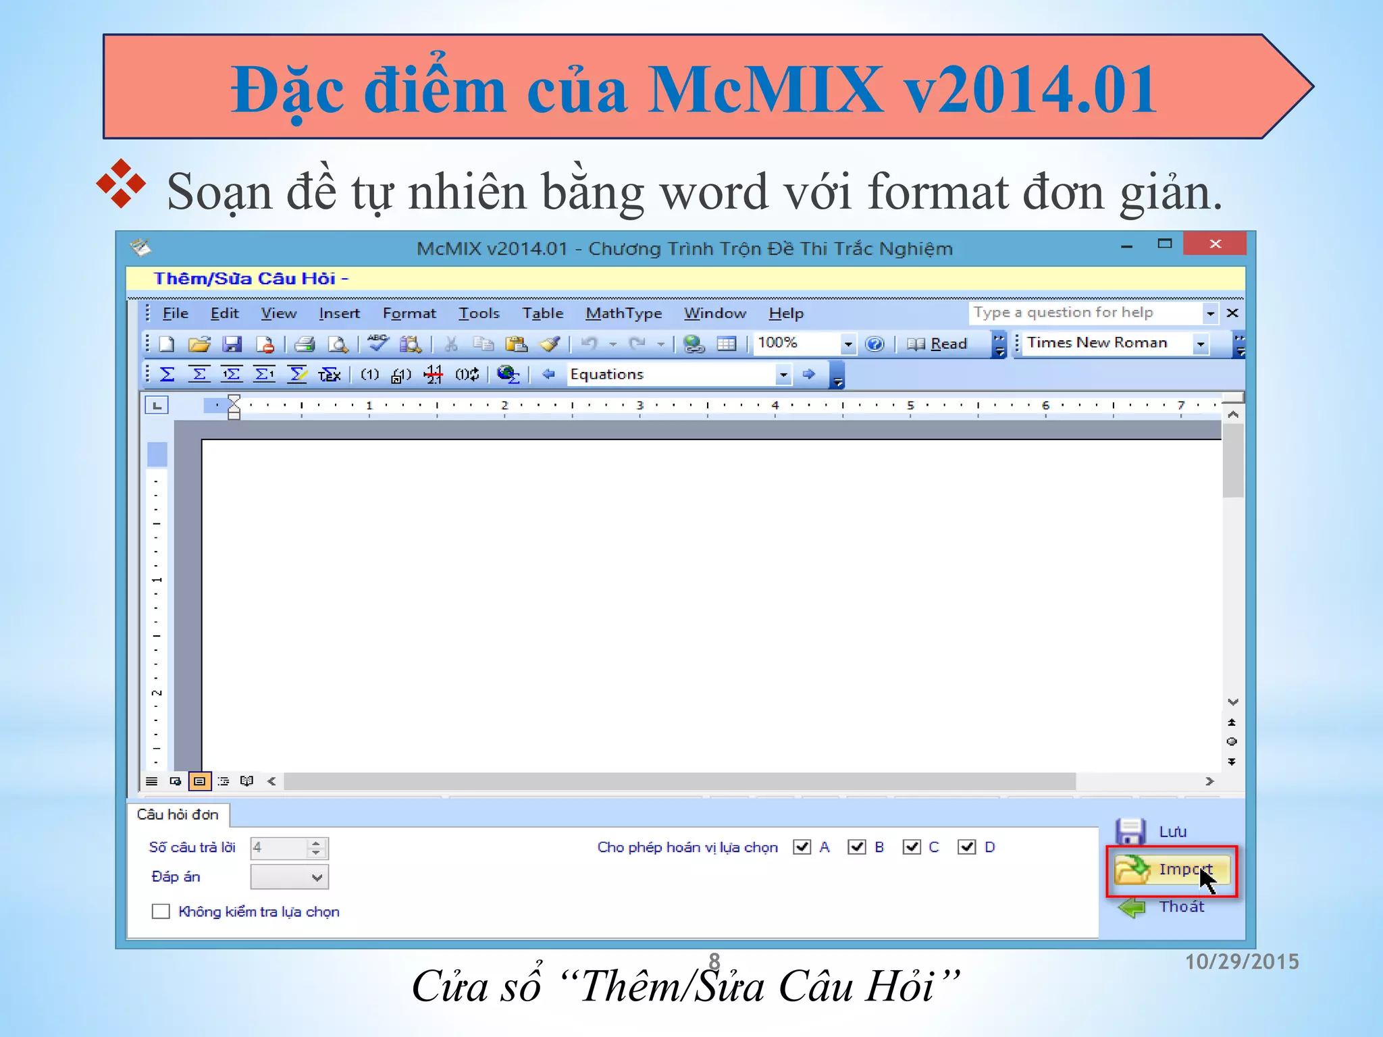Click the Insert Hyperlink globe icon
The height and width of the screenshot is (1037, 1383).
click(694, 344)
